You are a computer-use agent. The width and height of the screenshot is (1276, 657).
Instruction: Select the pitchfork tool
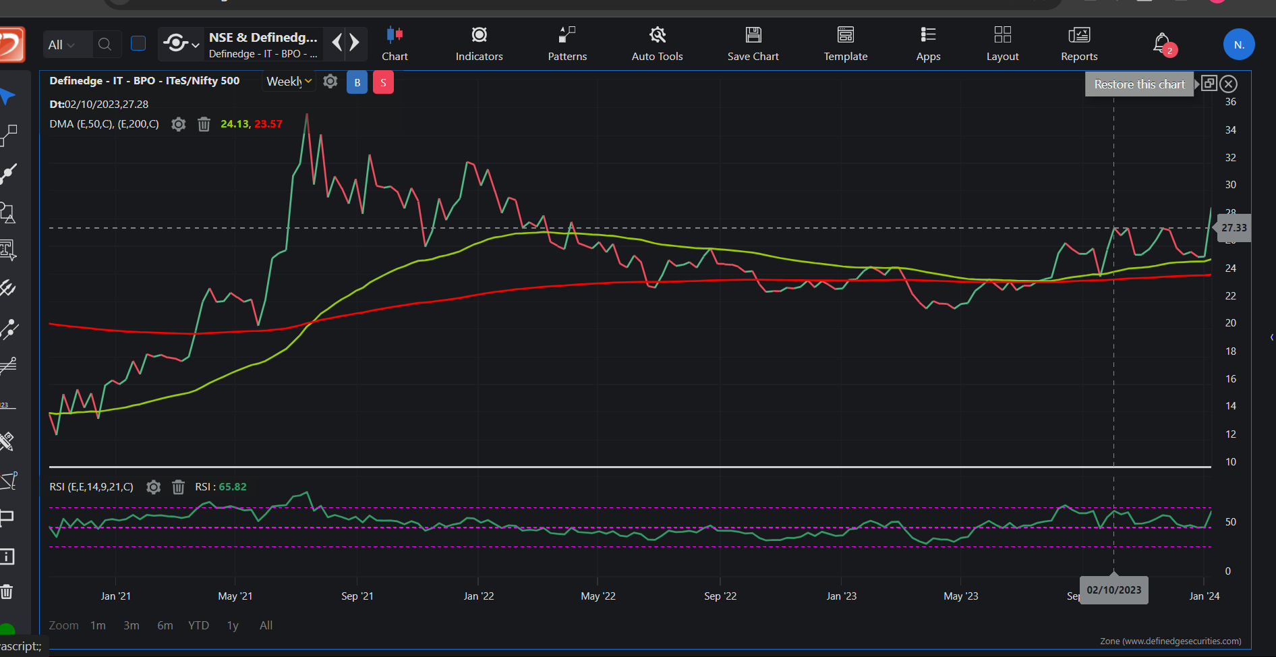click(x=7, y=289)
